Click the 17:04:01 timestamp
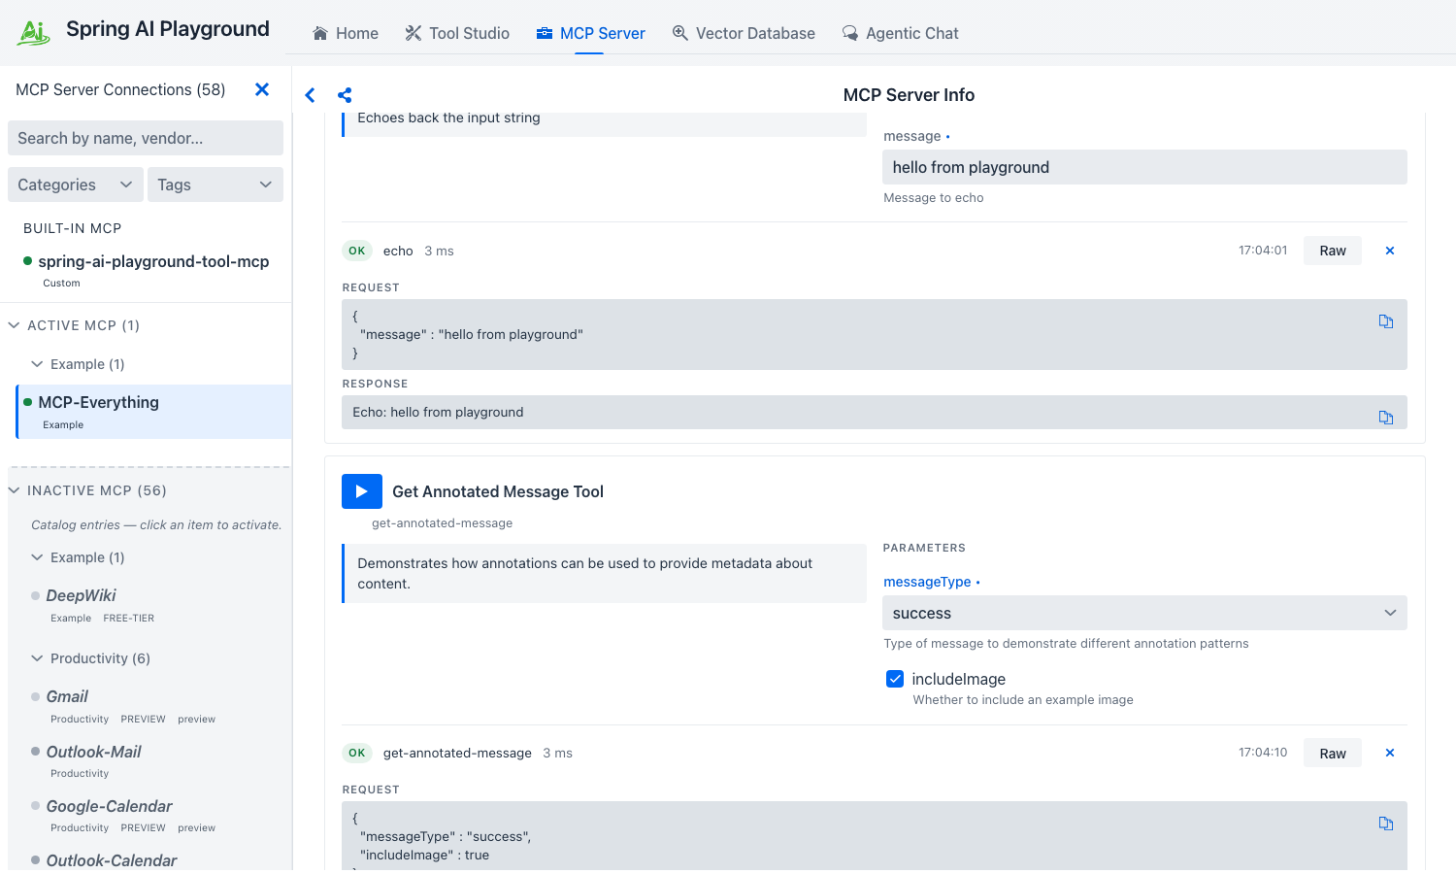 point(1263,251)
